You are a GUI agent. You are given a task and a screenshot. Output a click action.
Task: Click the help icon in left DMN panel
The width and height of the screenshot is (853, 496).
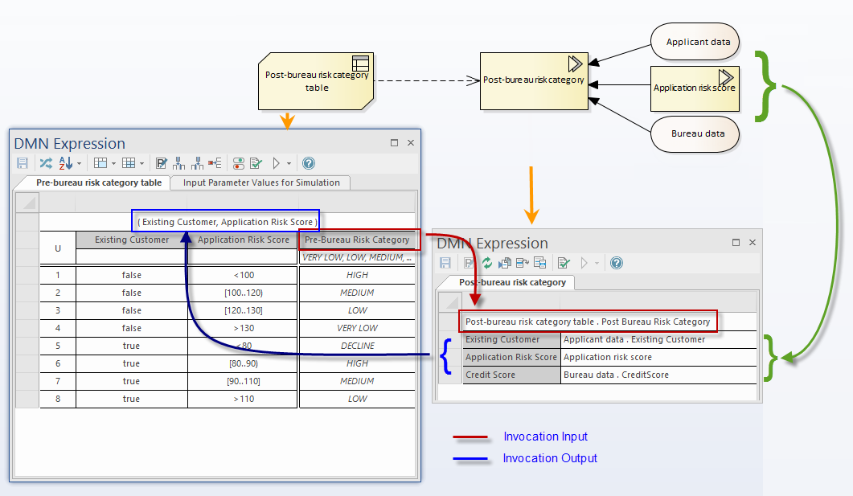(308, 163)
